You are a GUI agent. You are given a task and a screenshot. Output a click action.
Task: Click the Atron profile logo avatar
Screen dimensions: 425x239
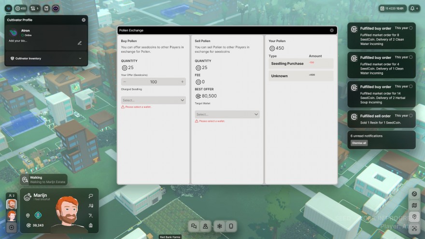click(x=14, y=33)
